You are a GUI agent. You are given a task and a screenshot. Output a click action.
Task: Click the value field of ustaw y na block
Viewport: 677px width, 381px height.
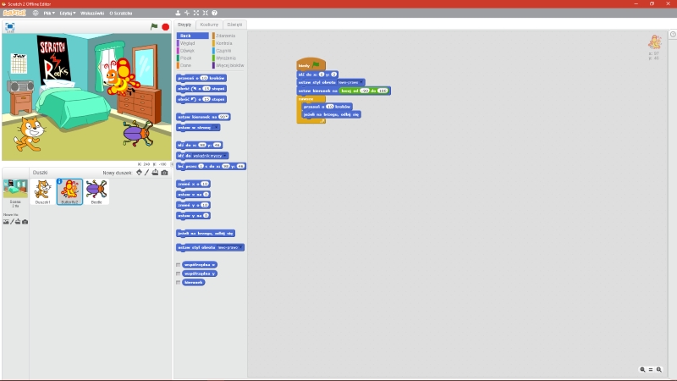pyautogui.click(x=206, y=216)
